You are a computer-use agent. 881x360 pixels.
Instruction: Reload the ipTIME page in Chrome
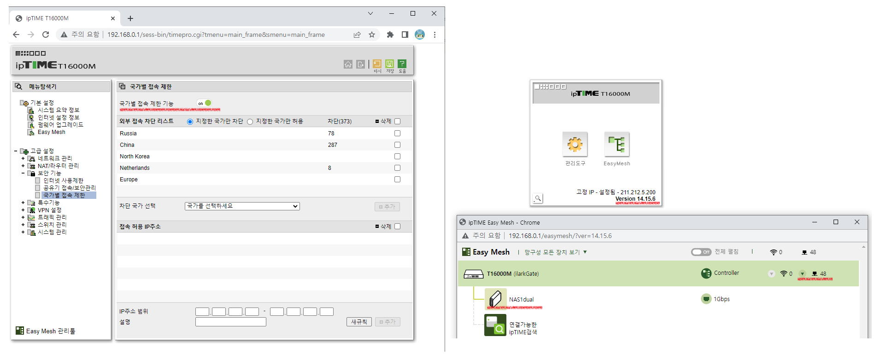tap(46, 35)
